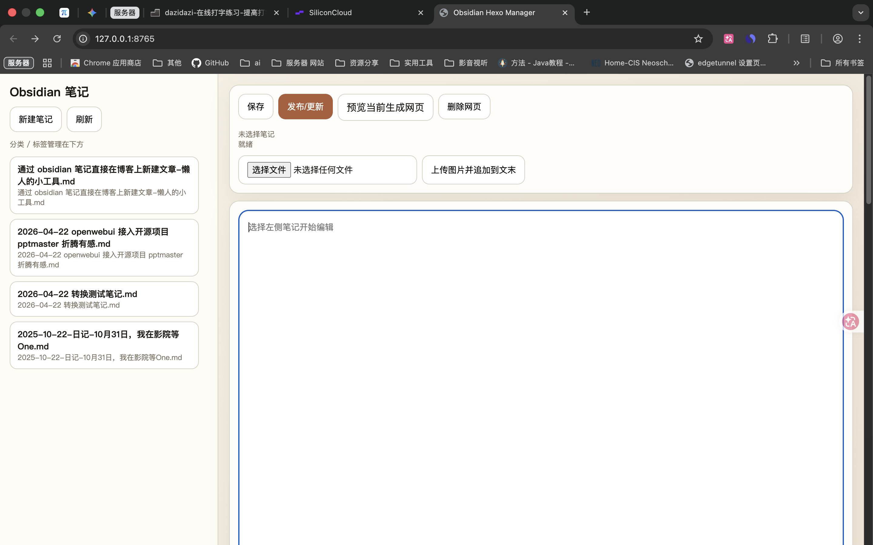Screen dimensions: 873x545
Task: Open Chrome 应用商店 bookmark
Action: pyautogui.click(x=106, y=63)
